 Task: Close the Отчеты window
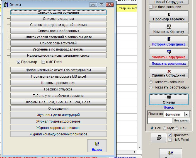[110, 5]
